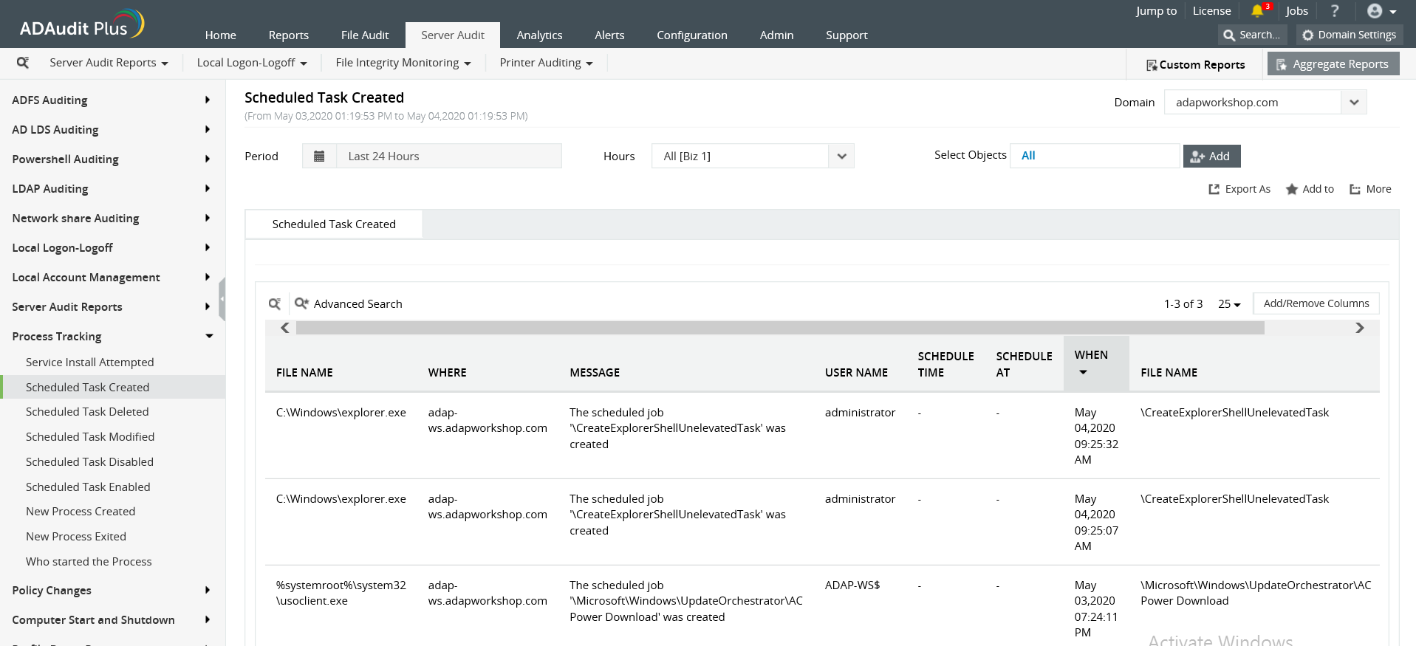The height and width of the screenshot is (646, 1416).
Task: Open the File Integrity Monitoring menu
Action: tap(403, 63)
